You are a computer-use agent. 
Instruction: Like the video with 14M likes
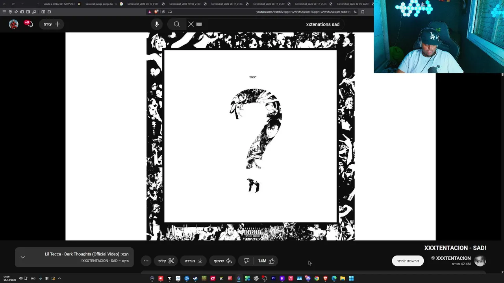click(267, 261)
